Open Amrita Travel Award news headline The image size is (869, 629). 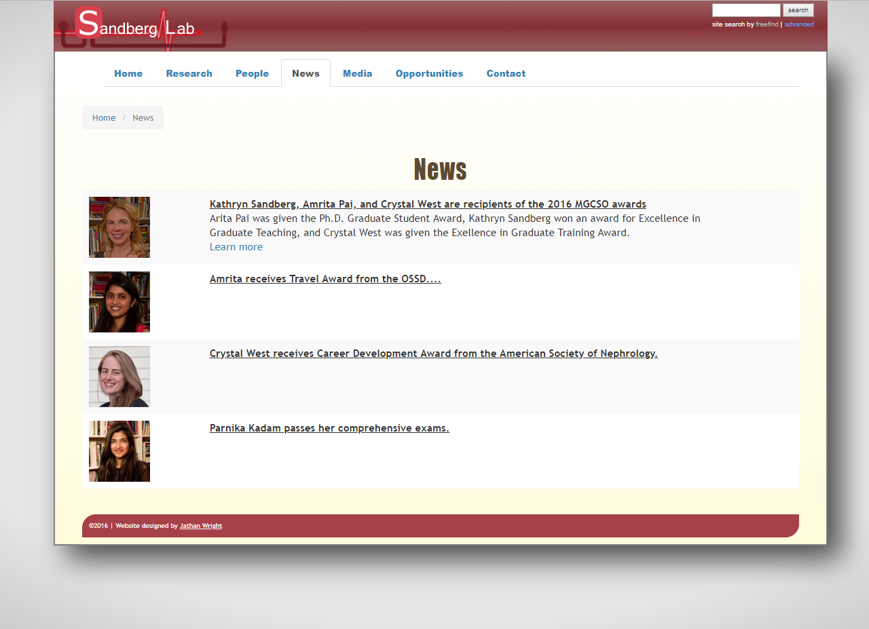tap(325, 279)
